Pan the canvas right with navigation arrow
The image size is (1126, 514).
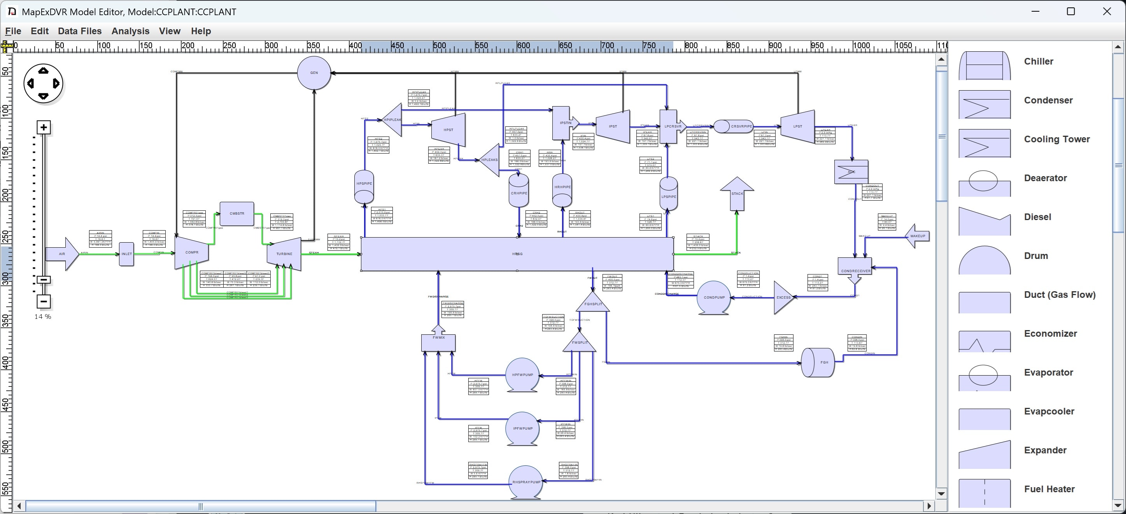[x=56, y=83]
